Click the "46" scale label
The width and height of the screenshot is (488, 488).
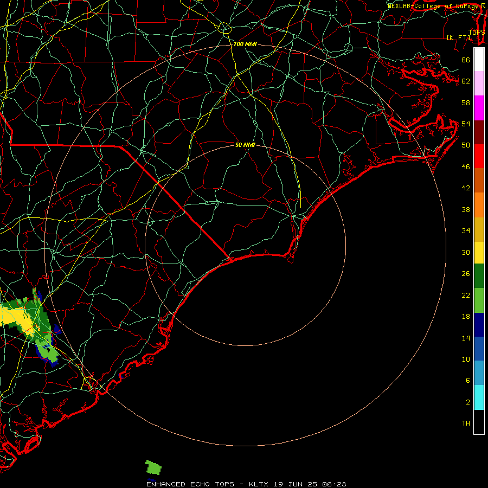coord(466,167)
